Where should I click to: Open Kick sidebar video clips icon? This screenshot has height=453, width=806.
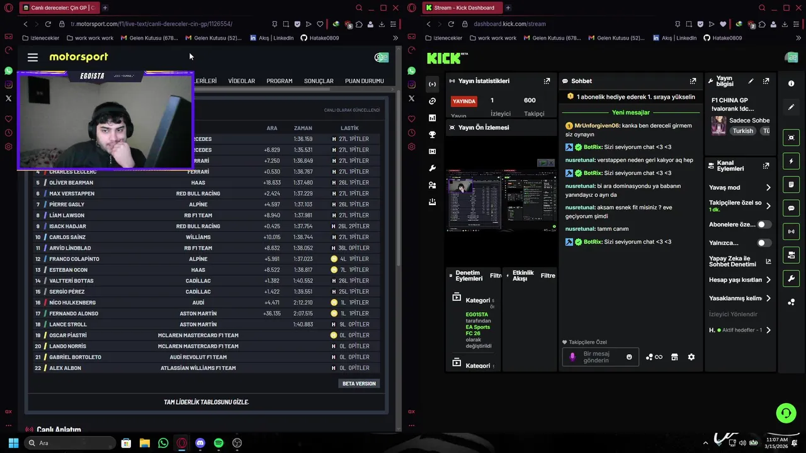point(432,152)
